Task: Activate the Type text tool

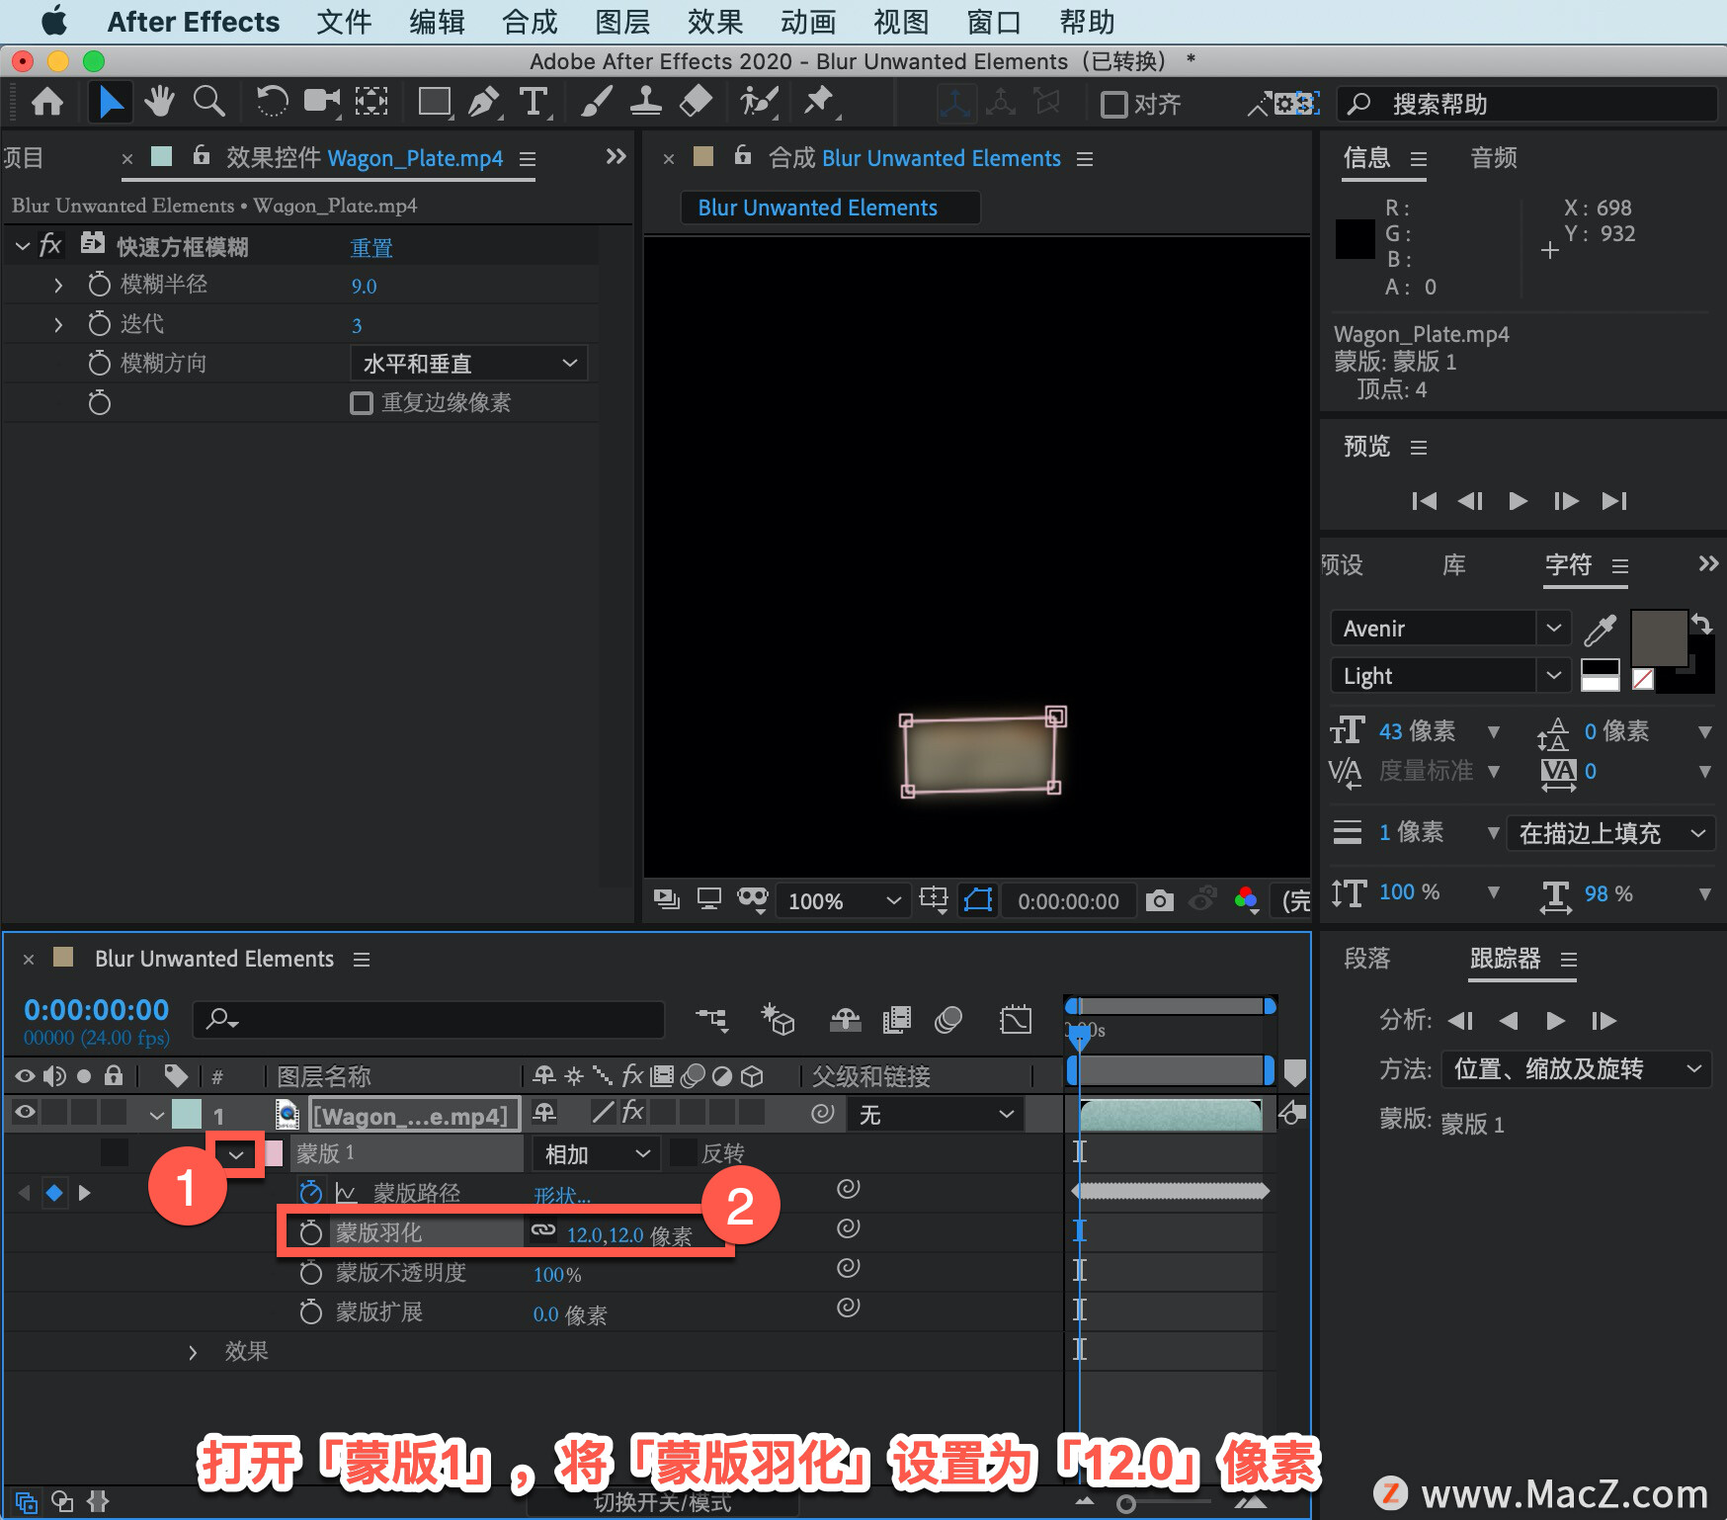Action: point(534,103)
